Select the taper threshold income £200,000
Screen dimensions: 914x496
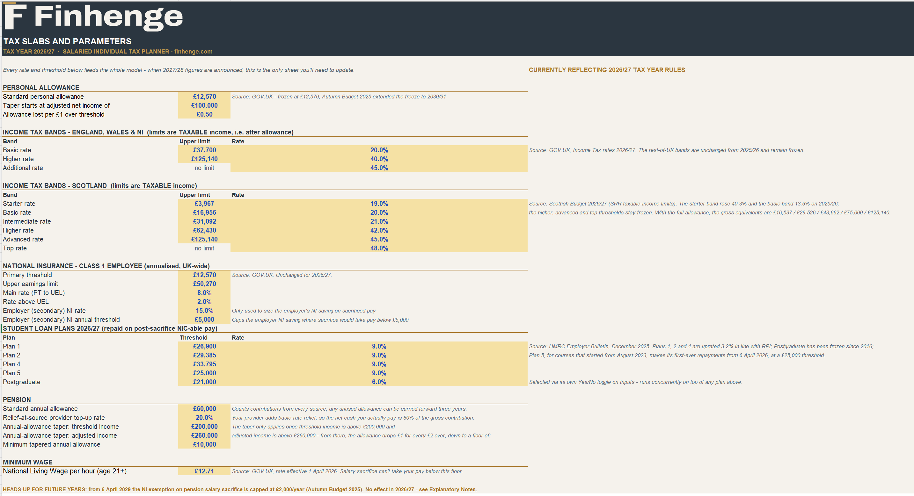click(204, 427)
